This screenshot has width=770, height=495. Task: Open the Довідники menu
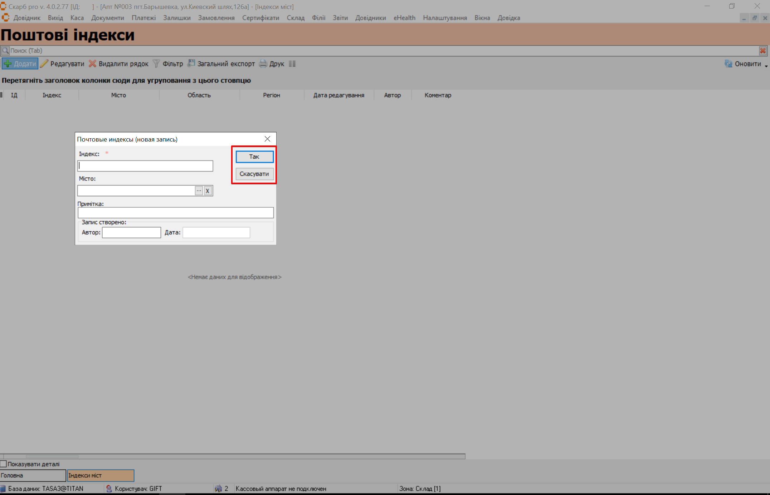click(x=370, y=18)
